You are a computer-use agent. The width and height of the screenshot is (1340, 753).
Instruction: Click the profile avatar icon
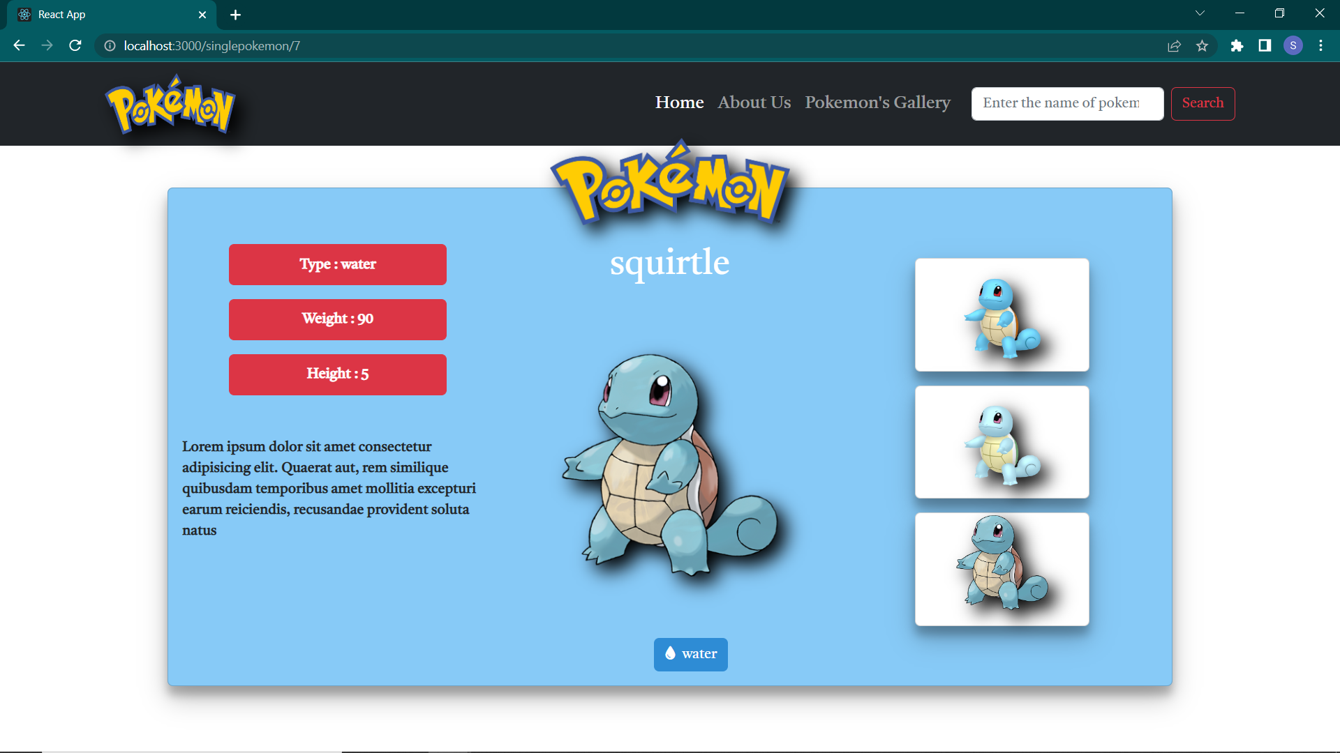[1293, 45]
